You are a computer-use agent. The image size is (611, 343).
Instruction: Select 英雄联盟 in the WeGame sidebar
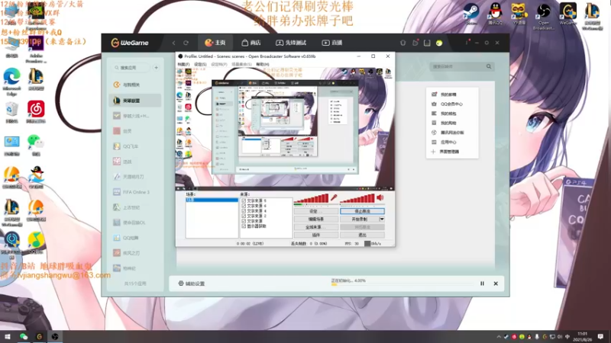coord(135,101)
